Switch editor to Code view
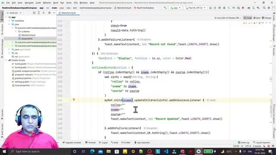Screen dimensions: 276x155 pos(248,18)
